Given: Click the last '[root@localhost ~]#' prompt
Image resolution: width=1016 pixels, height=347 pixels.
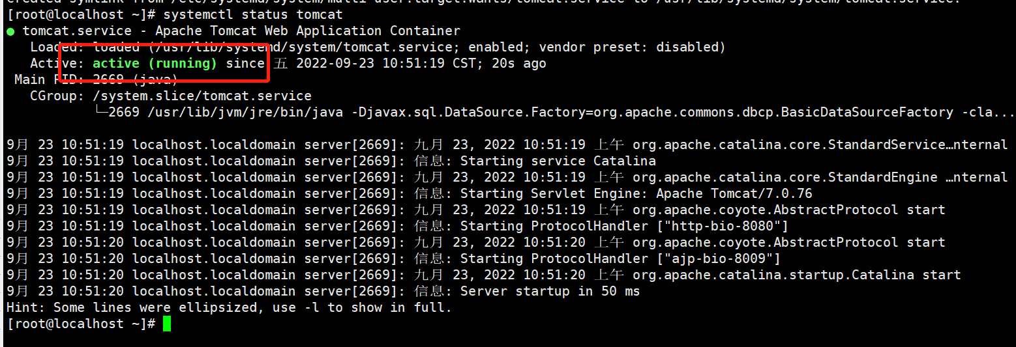Looking at the screenshot, I should 81,324.
